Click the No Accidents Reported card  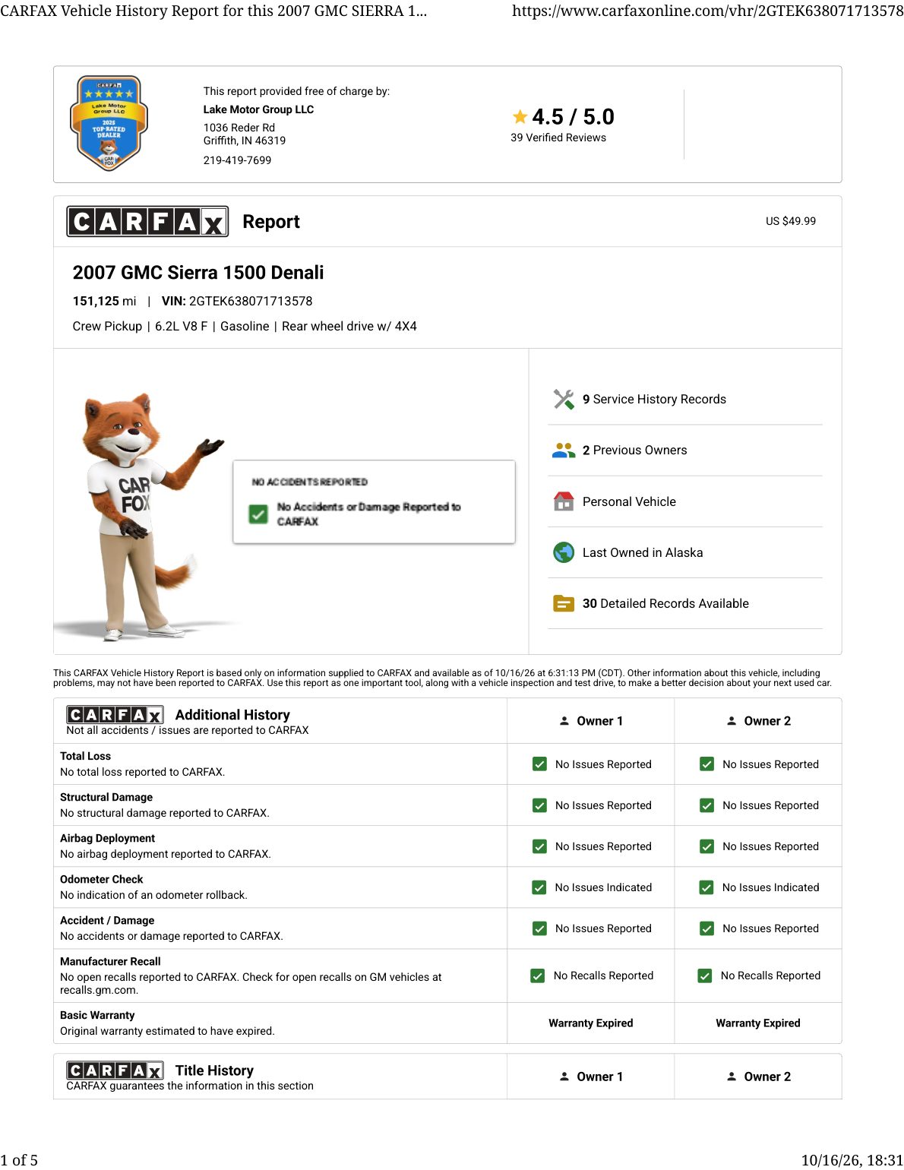point(374,501)
